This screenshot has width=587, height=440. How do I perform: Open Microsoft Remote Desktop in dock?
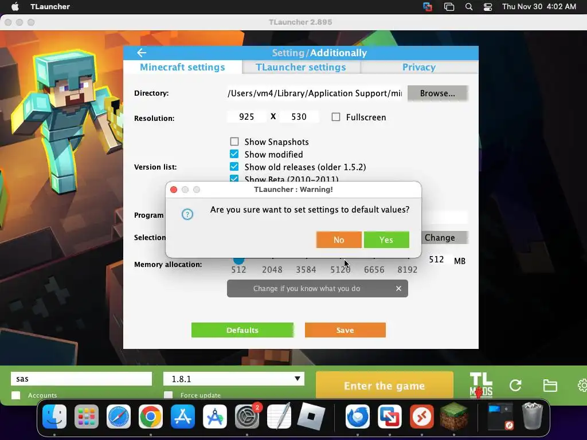[422, 417]
